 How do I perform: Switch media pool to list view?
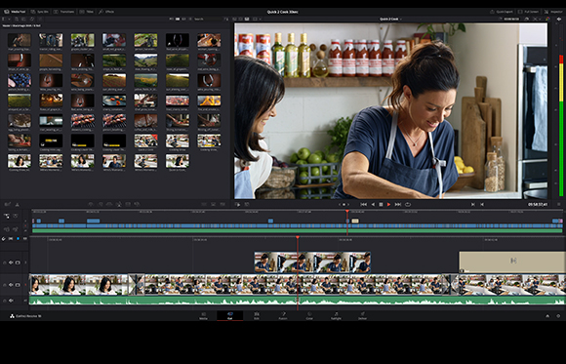click(190, 19)
